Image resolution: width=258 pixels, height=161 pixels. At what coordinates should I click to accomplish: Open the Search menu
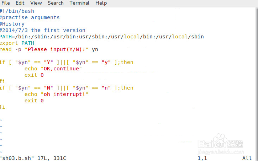56,3
